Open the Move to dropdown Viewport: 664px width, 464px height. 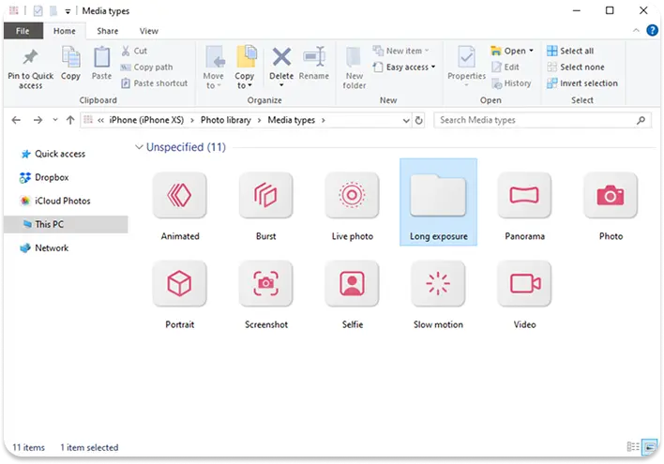(x=213, y=67)
